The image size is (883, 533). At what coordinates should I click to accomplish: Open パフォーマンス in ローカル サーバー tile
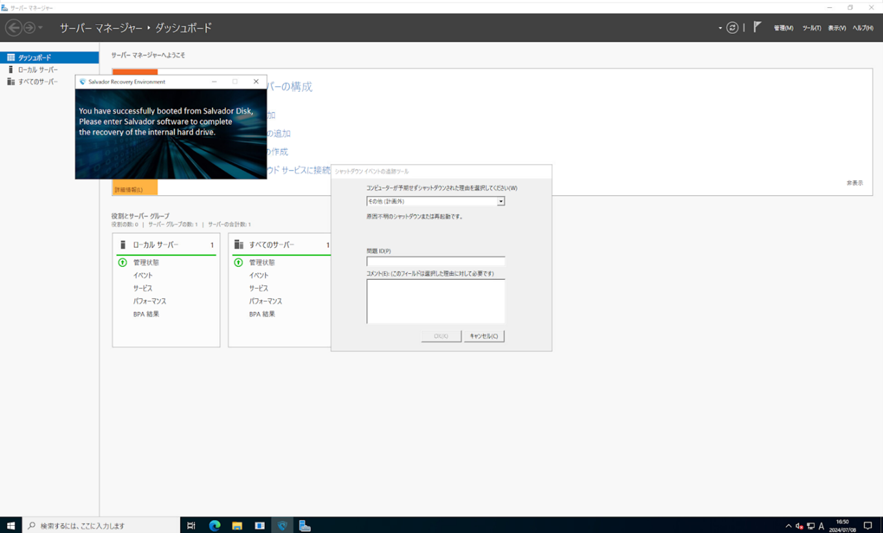(x=150, y=301)
